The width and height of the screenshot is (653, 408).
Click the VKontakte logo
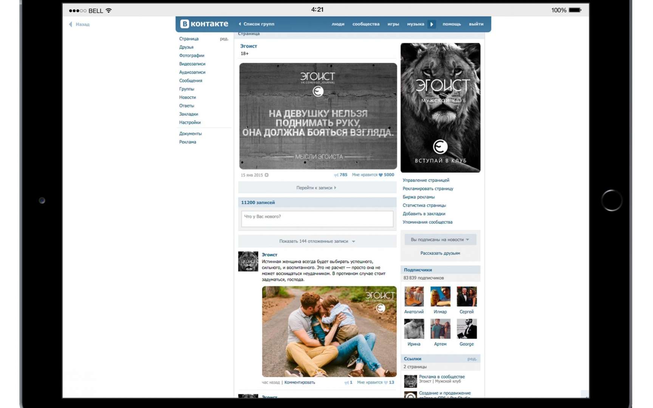coord(204,24)
